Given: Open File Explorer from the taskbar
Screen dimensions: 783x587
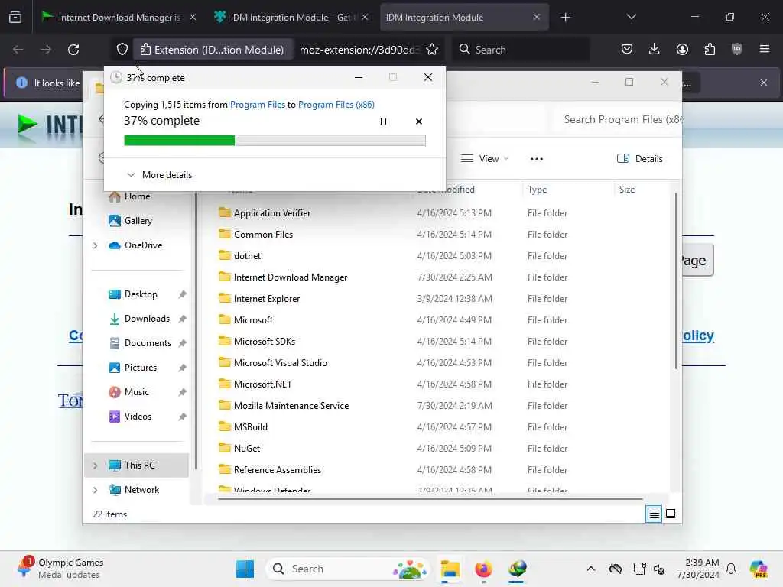Looking at the screenshot, I should coord(450,569).
